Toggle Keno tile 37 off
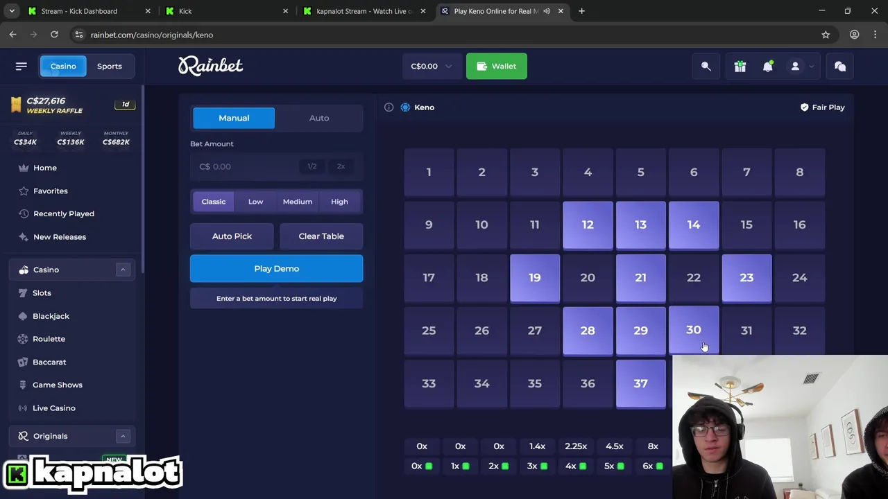This screenshot has width=888, height=499. pos(640,383)
